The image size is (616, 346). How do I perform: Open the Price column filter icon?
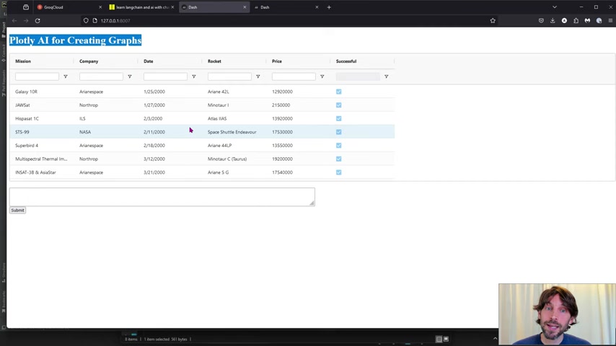[322, 76]
